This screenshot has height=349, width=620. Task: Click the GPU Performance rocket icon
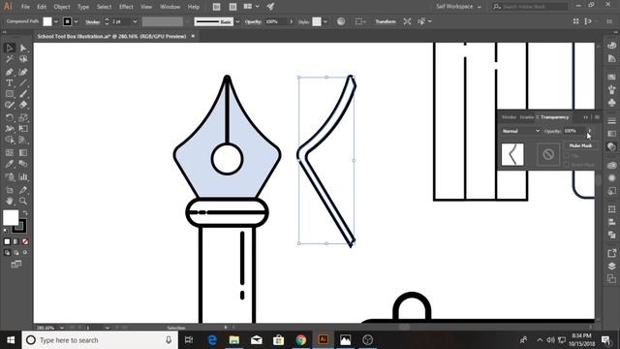pos(270,7)
